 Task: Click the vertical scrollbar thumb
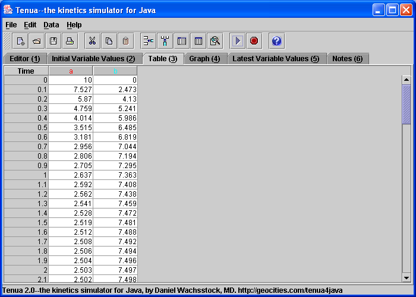click(406, 105)
